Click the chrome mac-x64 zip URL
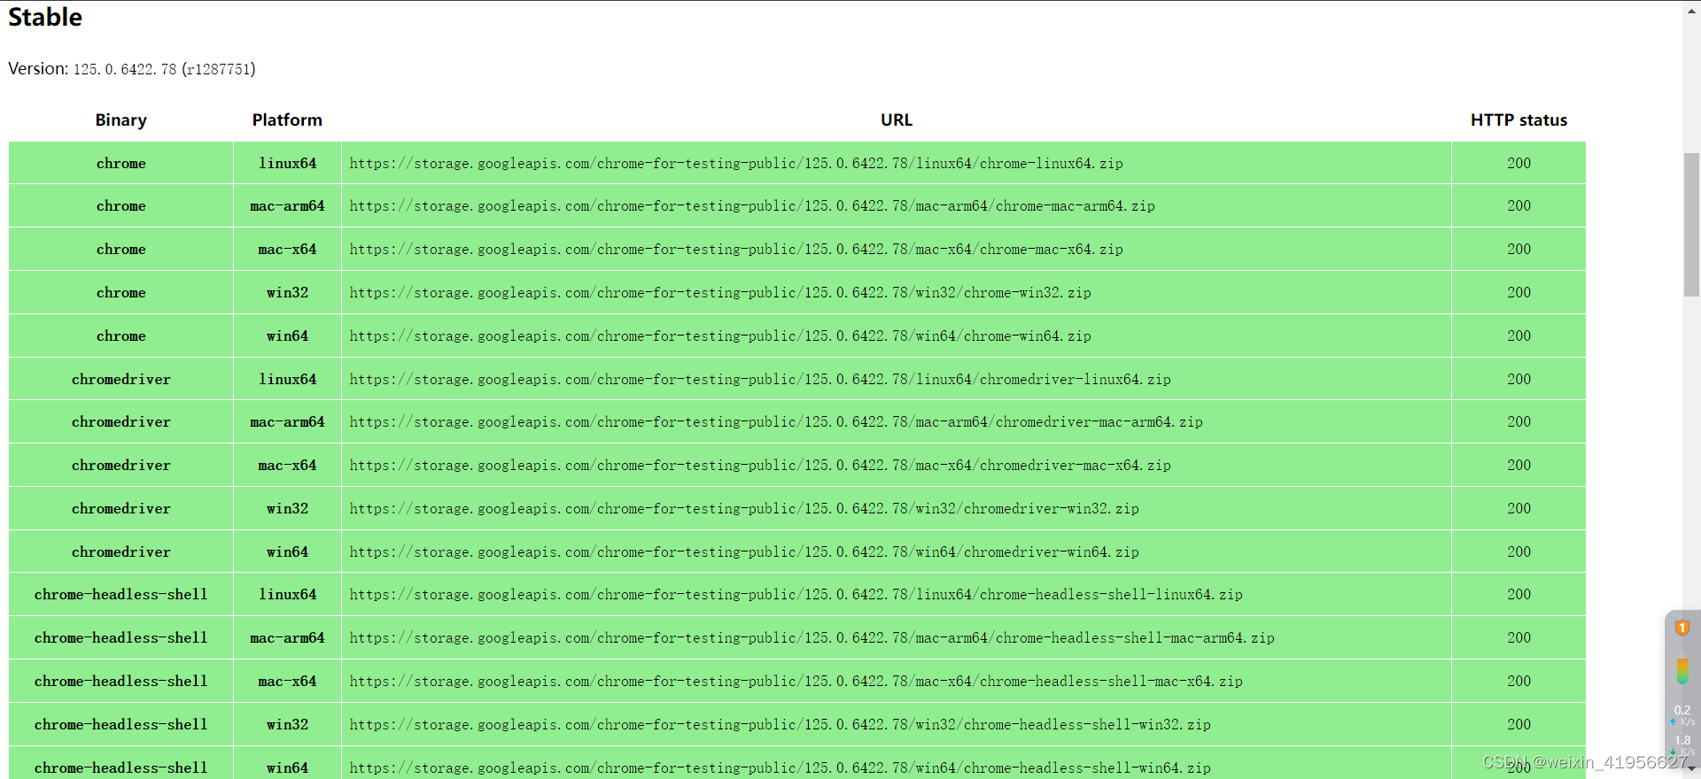The height and width of the screenshot is (779, 1701). [736, 250]
